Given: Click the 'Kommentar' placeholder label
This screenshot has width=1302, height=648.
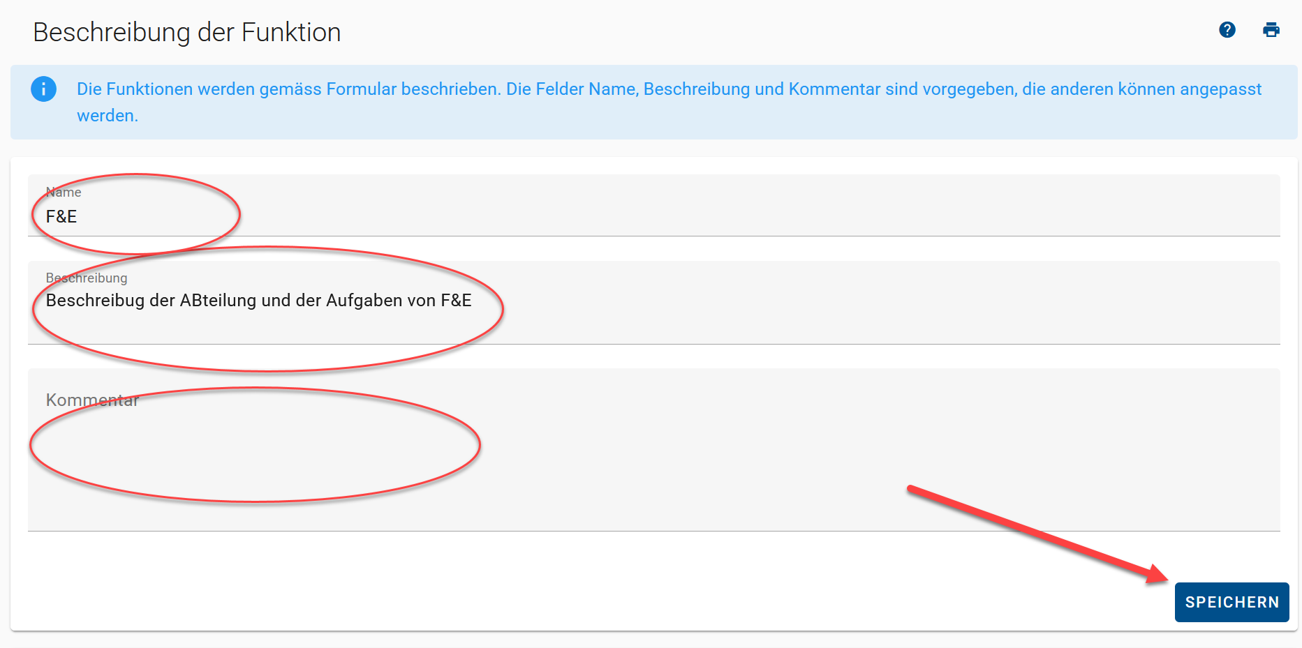Looking at the screenshot, I should 92,400.
